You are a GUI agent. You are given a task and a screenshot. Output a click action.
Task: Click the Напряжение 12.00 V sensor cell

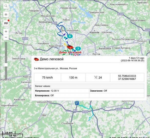tap(62, 91)
